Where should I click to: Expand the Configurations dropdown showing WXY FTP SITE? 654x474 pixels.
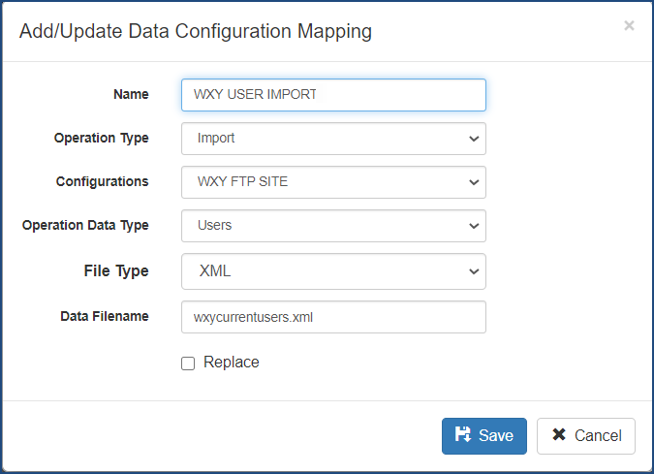click(x=332, y=182)
